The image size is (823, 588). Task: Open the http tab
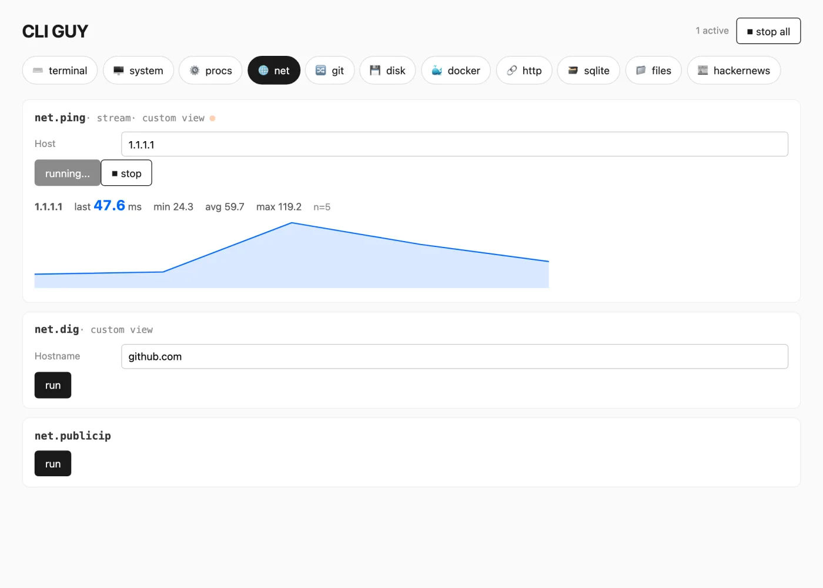(524, 71)
